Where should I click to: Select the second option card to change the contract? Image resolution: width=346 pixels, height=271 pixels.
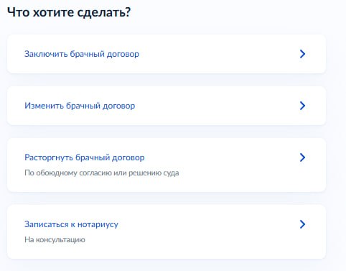pos(167,106)
